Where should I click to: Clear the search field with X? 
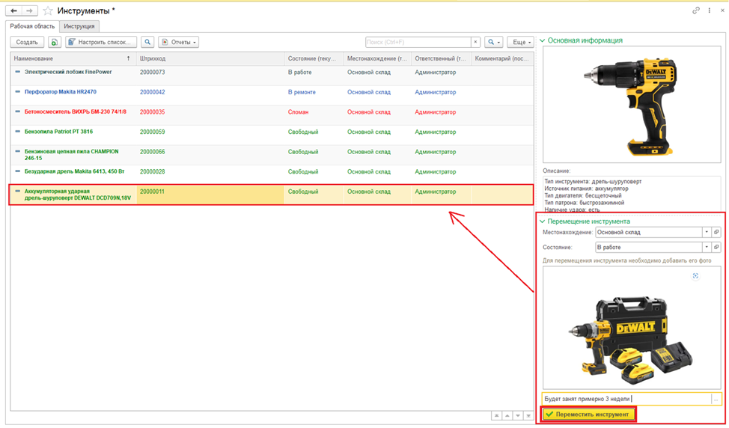pyautogui.click(x=475, y=43)
